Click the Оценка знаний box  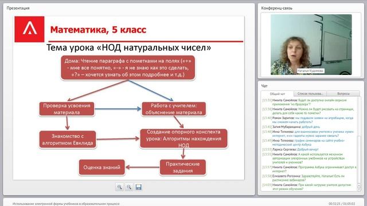click(x=102, y=167)
